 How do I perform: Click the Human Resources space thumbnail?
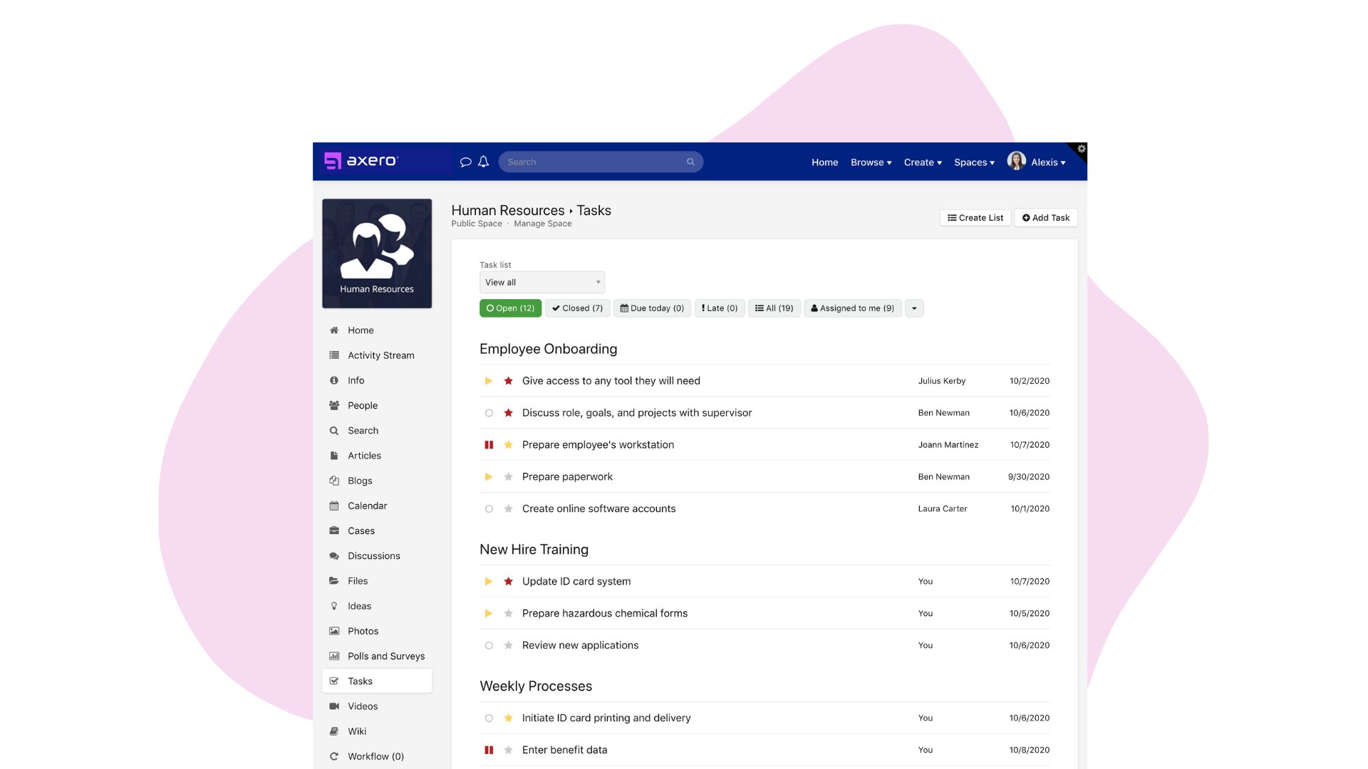377,253
